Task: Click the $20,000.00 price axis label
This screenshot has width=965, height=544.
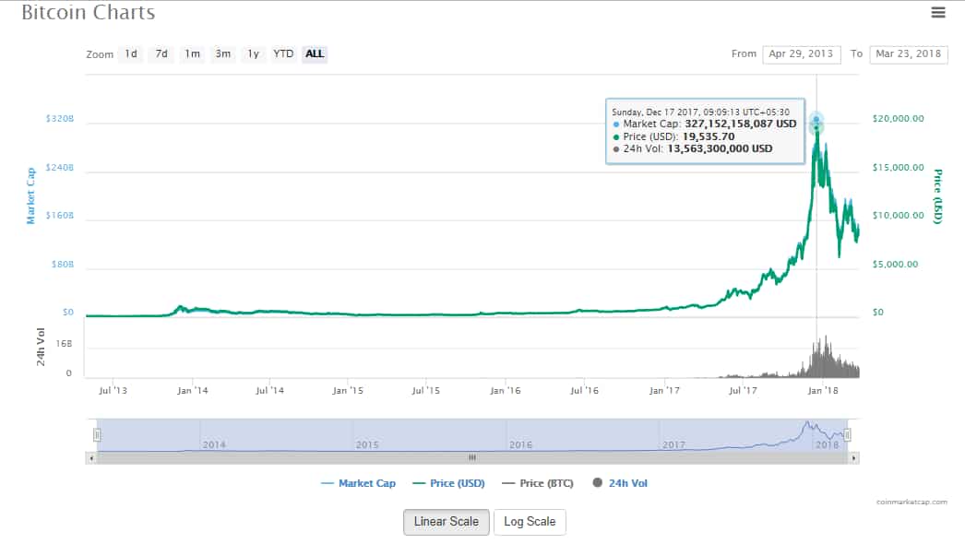Action: [898, 119]
